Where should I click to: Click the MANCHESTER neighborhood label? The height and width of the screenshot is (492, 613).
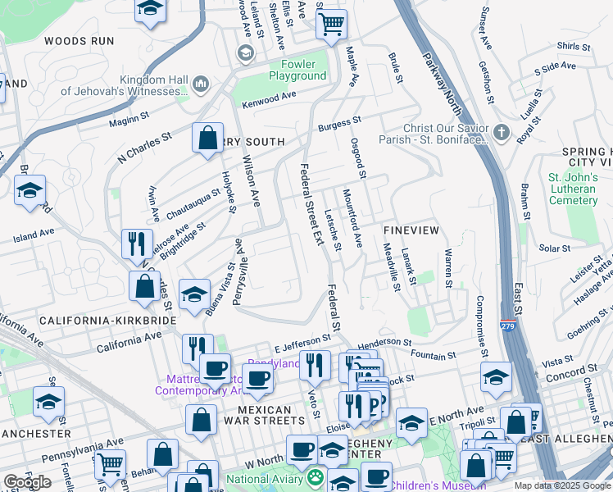tap(36, 433)
